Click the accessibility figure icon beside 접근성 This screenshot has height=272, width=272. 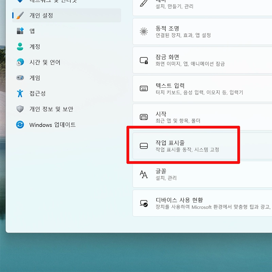(19, 93)
